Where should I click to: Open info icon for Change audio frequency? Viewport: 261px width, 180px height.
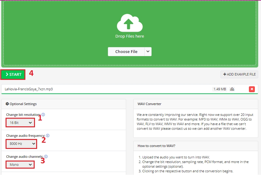[x=48, y=136]
